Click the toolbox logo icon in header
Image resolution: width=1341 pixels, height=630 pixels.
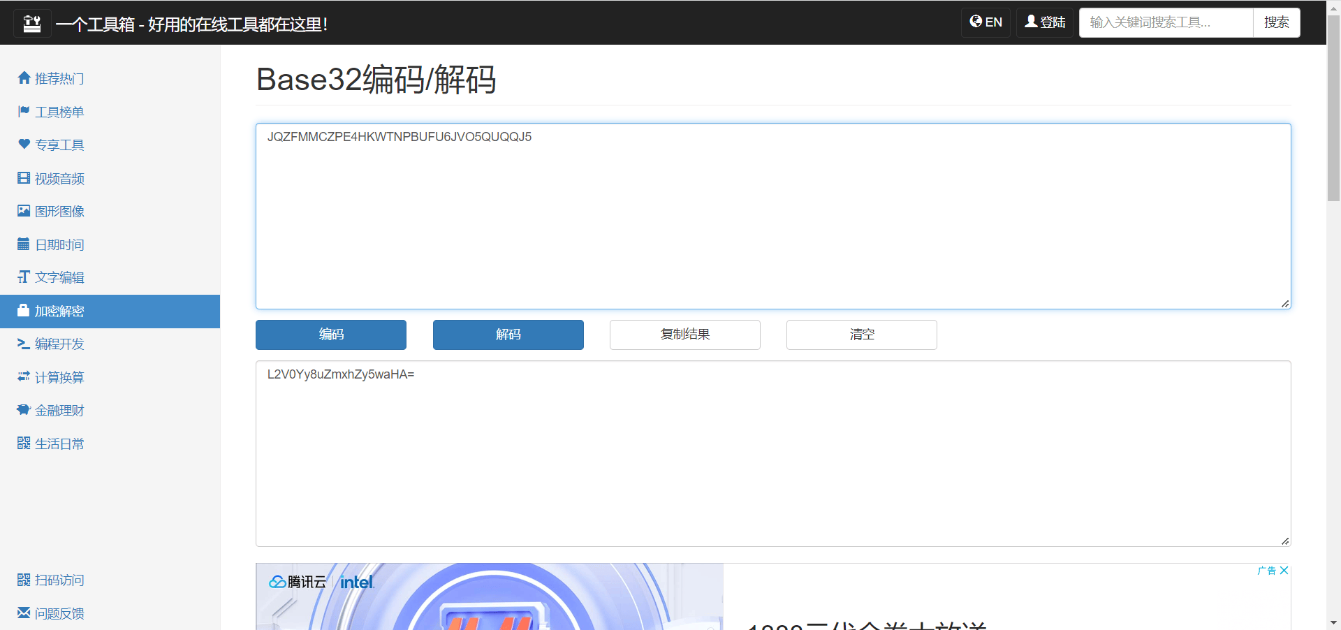click(32, 24)
